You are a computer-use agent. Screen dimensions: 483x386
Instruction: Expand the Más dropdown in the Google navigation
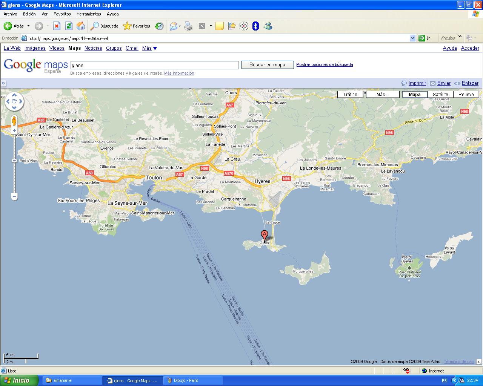[149, 48]
